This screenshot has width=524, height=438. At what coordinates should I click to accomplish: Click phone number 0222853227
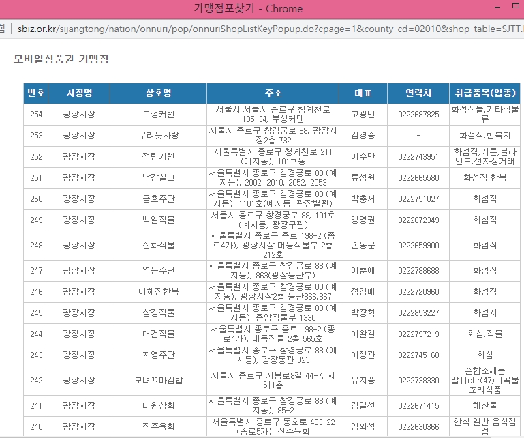(x=418, y=313)
